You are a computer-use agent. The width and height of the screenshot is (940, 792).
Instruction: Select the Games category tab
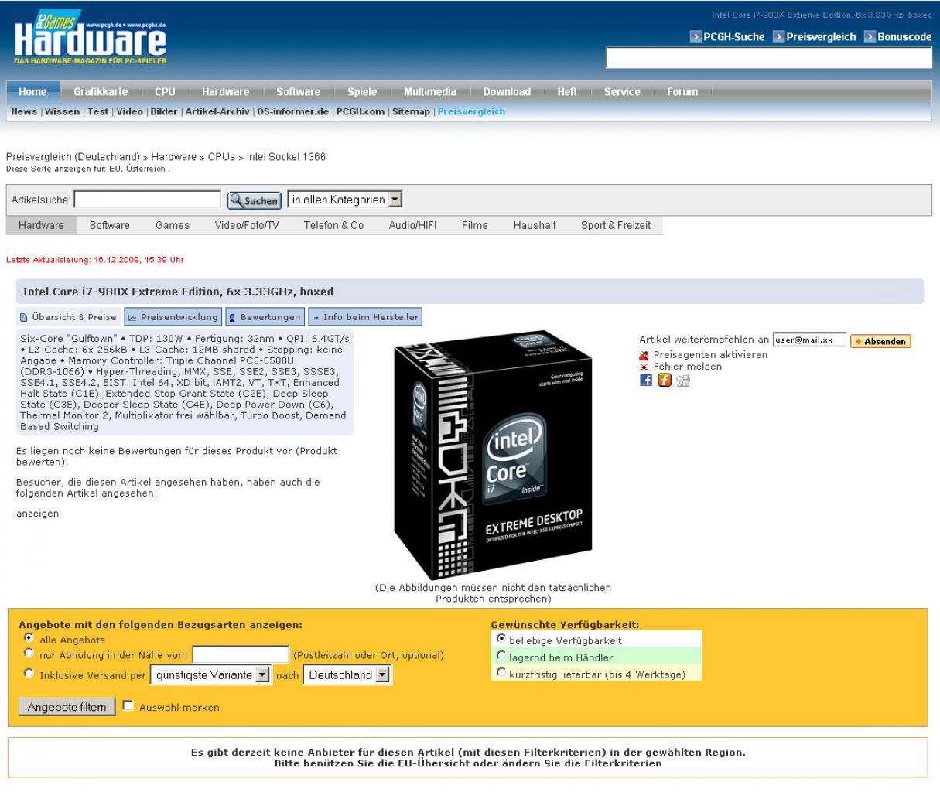[172, 225]
